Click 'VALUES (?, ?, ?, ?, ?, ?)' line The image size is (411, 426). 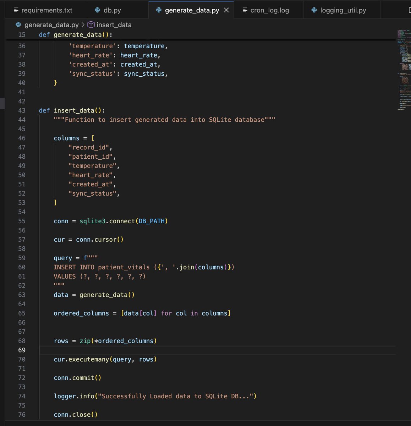click(x=100, y=277)
